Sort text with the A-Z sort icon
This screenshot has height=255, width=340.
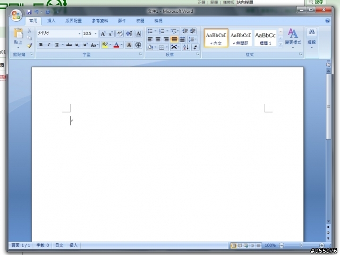pyautogui.click(x=186, y=47)
